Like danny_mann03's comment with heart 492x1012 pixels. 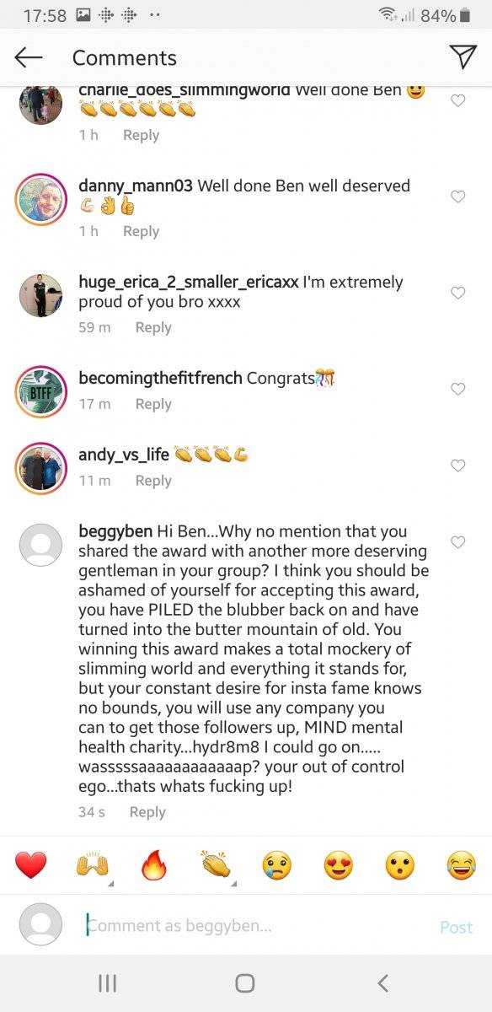click(458, 196)
